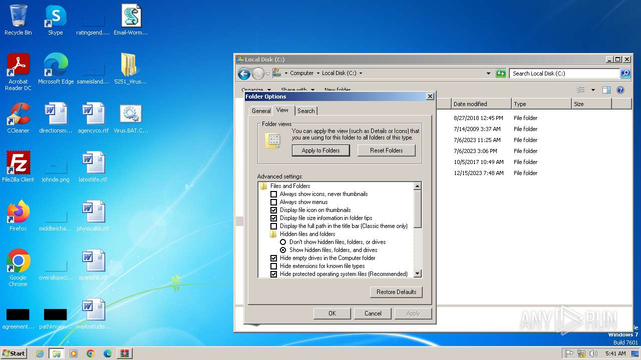Switch to the General tab
The width and height of the screenshot is (641, 360).
pyautogui.click(x=261, y=111)
